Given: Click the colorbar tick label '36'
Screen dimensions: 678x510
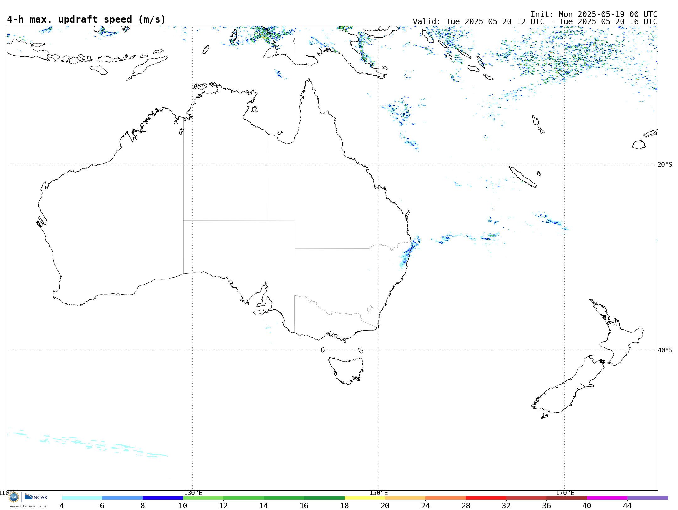Looking at the screenshot, I should click(x=546, y=506).
